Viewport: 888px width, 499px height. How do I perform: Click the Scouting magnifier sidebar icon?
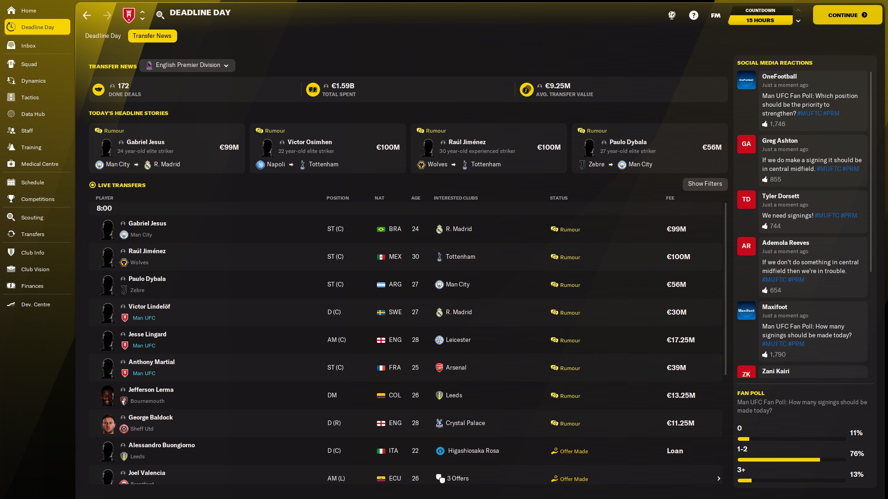(12, 218)
